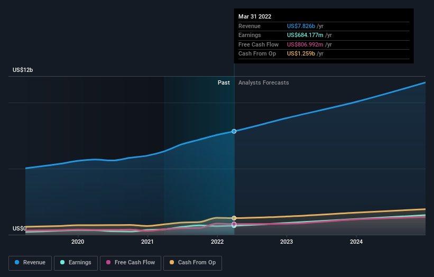The image size is (434, 277).
Task: Click the Analysts Forecasts label
Action: coord(263,82)
